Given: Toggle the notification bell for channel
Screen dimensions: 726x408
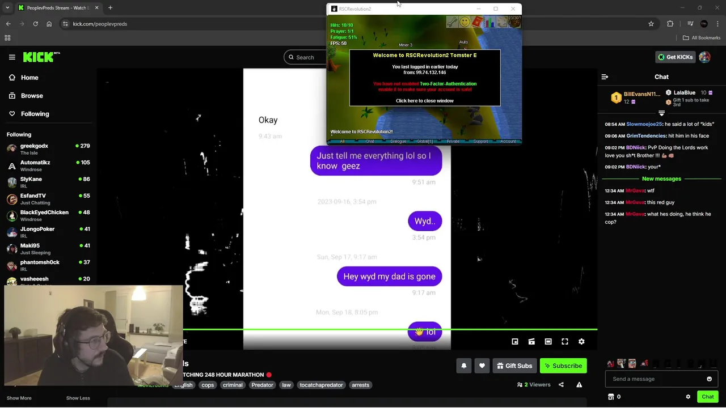Looking at the screenshot, I should pyautogui.click(x=463, y=365).
